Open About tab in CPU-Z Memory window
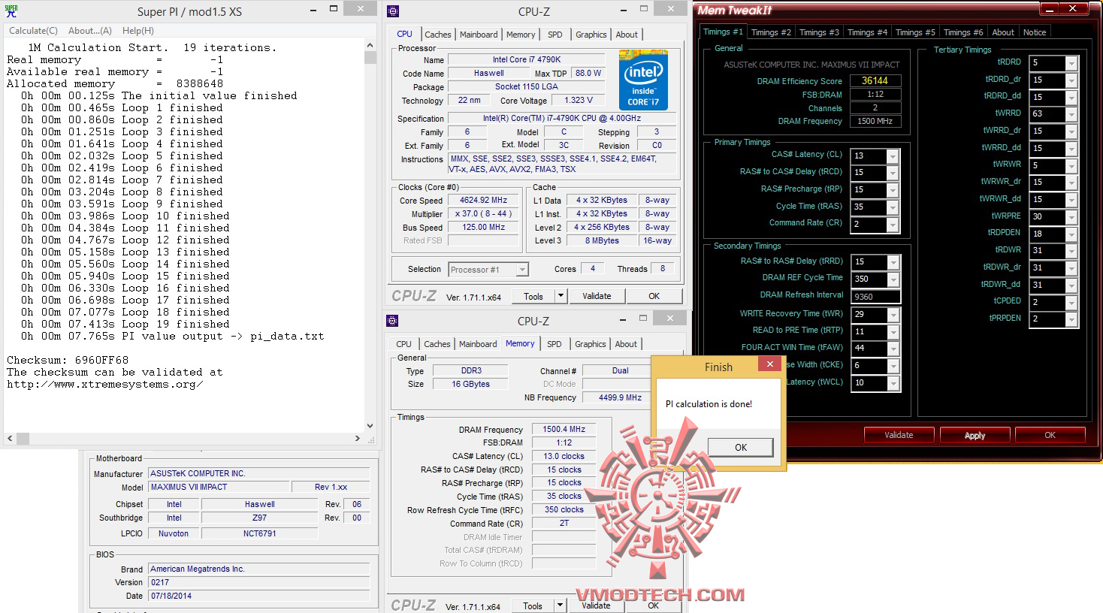1103x613 pixels. [x=626, y=344]
